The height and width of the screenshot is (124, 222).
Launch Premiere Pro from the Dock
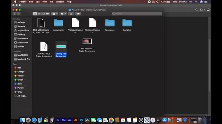[x=58, y=120]
